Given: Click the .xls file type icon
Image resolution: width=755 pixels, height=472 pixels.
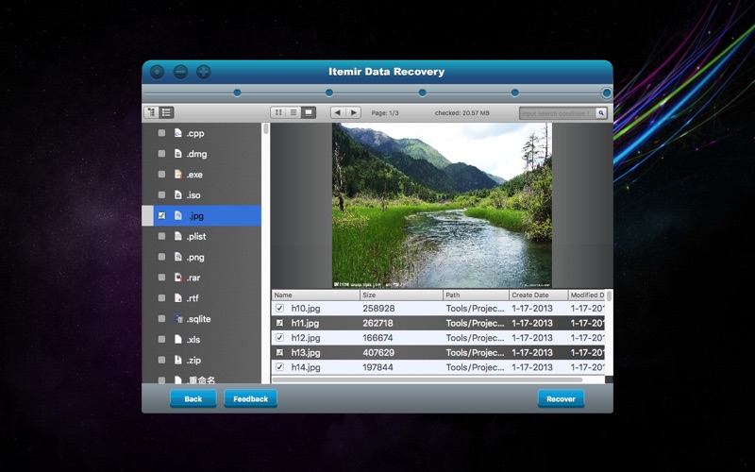Looking at the screenshot, I should click(x=178, y=340).
